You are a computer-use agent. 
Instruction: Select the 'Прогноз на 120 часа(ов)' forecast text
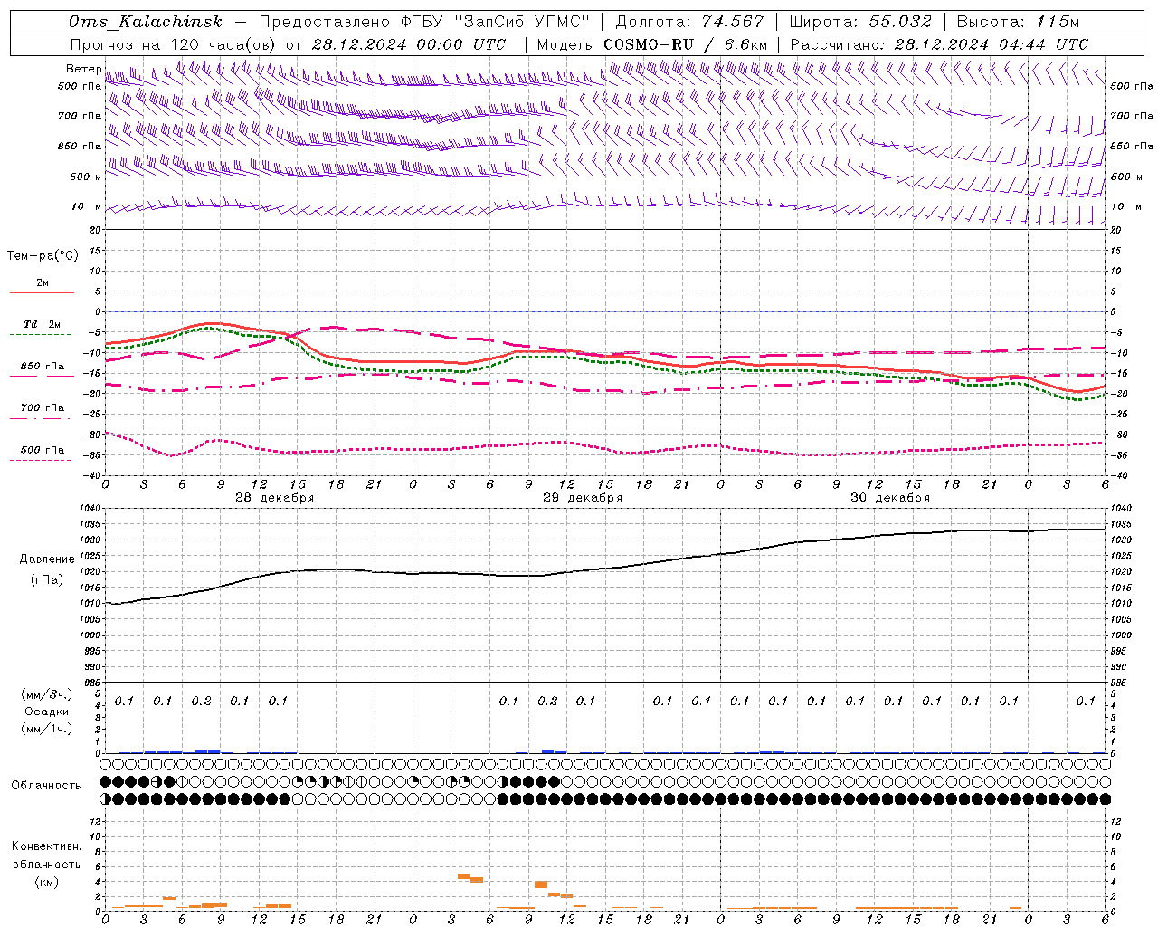click(x=174, y=44)
